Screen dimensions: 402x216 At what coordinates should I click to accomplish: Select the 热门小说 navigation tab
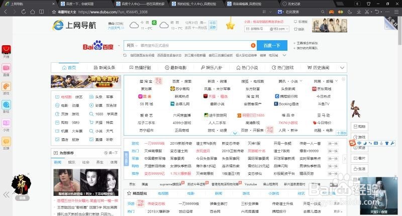pos(247,68)
